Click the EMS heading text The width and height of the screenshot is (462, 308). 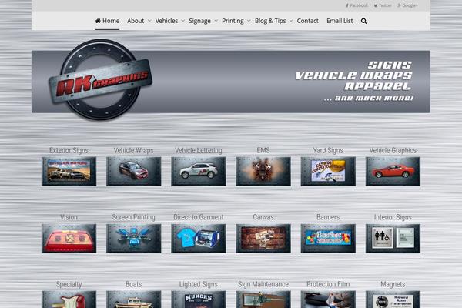263,150
